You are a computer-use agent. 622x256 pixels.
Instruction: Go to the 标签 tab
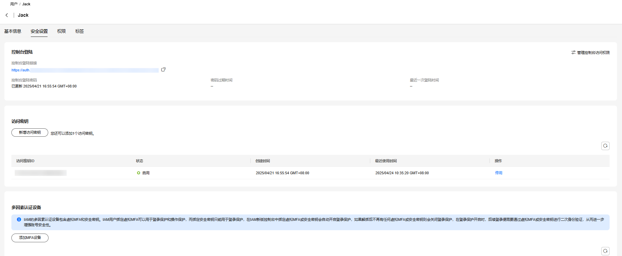[x=79, y=31]
